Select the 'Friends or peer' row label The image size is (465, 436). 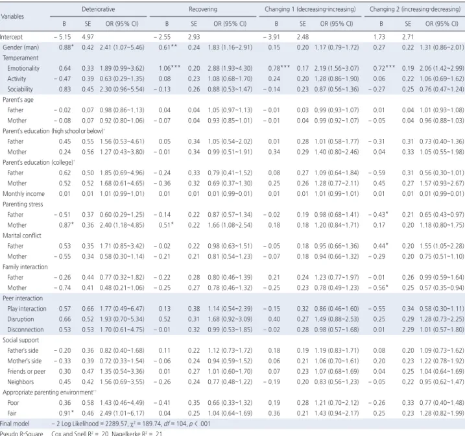click(27, 371)
